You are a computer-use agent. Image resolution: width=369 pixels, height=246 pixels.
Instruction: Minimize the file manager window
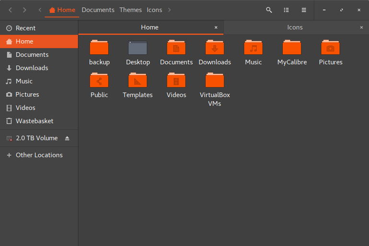coord(324,10)
